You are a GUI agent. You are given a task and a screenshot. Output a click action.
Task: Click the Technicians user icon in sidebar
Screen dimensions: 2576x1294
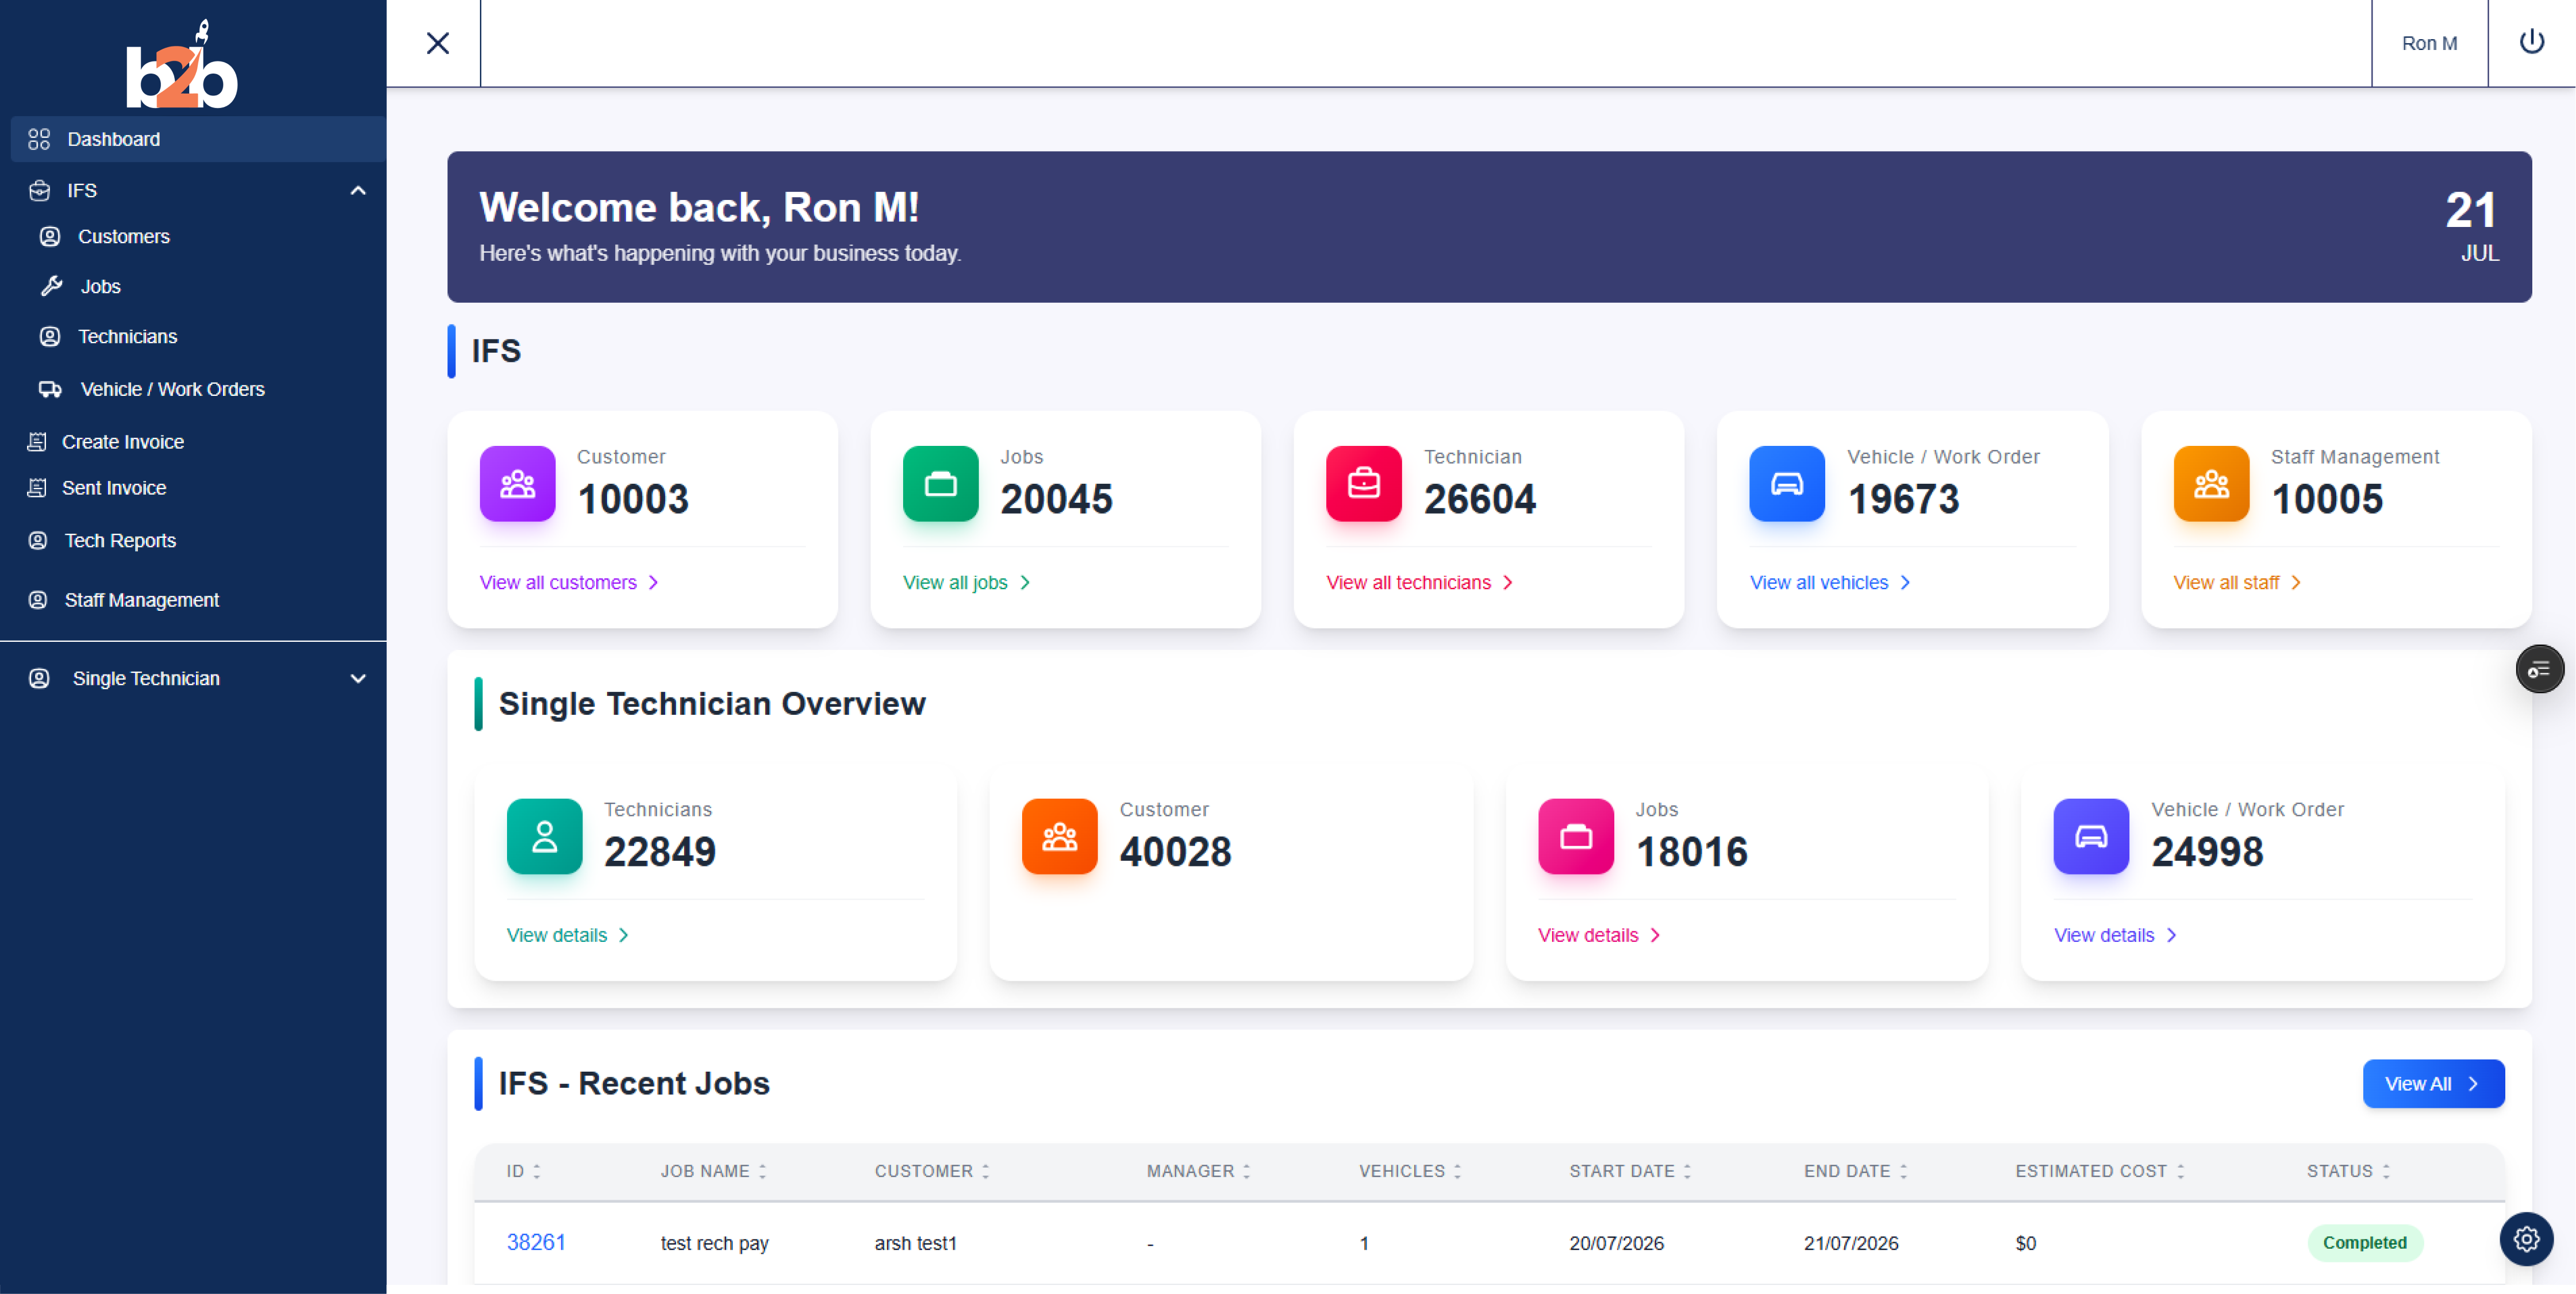point(50,336)
